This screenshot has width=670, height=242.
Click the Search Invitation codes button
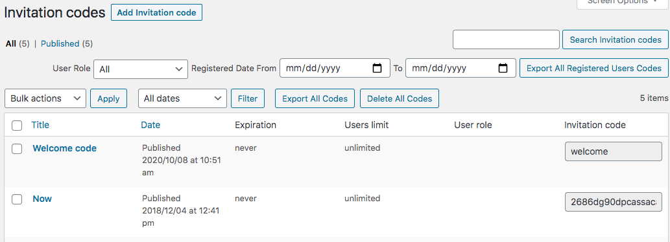tap(616, 39)
